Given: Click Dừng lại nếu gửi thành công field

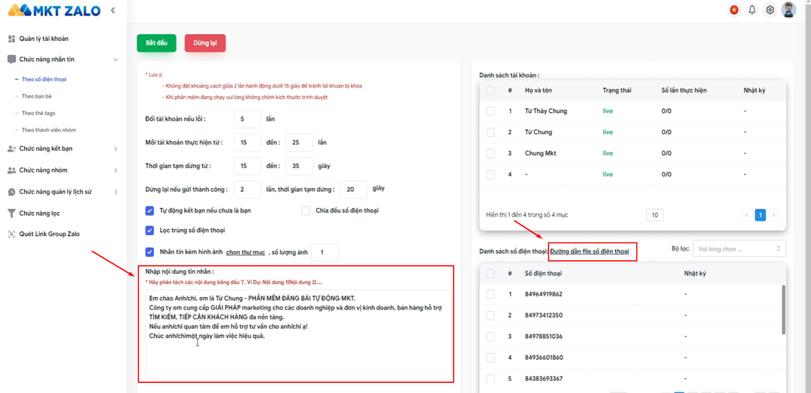Looking at the screenshot, I should point(247,189).
